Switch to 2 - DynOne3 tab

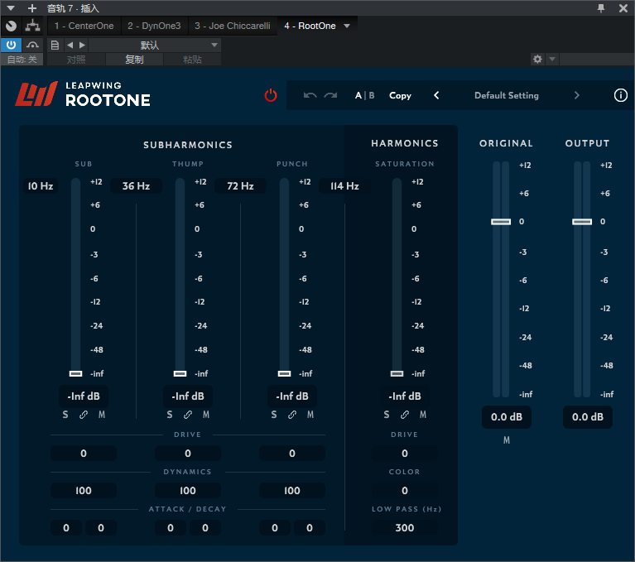pos(154,26)
